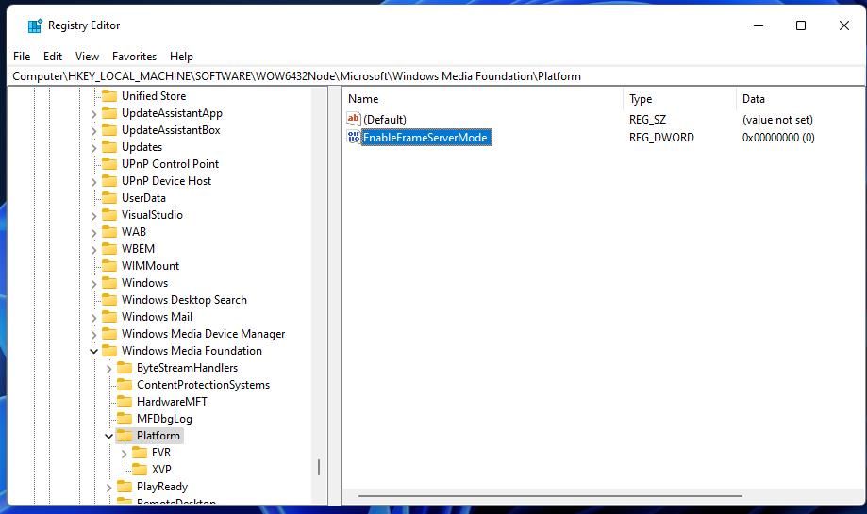Viewport: 867px width, 514px height.
Task: Select the (Default) value name
Action: tap(384, 120)
